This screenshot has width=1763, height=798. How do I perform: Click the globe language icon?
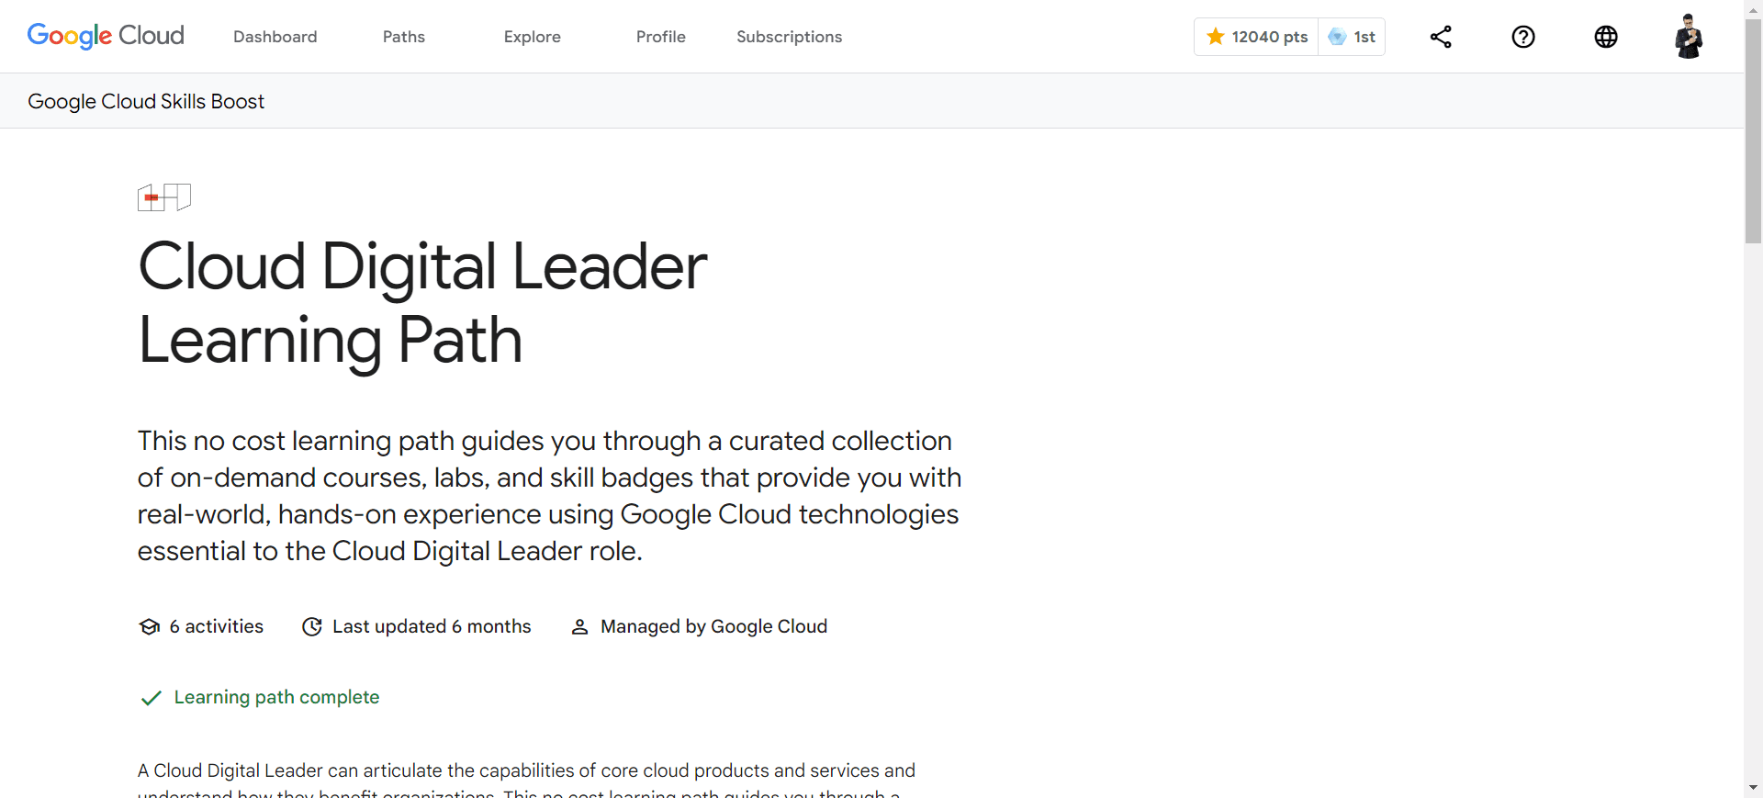click(x=1606, y=37)
